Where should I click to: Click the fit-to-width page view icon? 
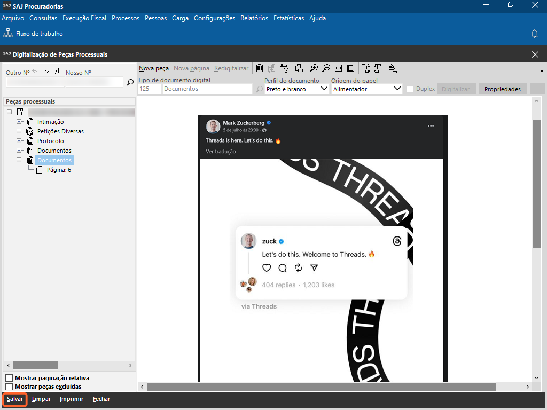338,68
